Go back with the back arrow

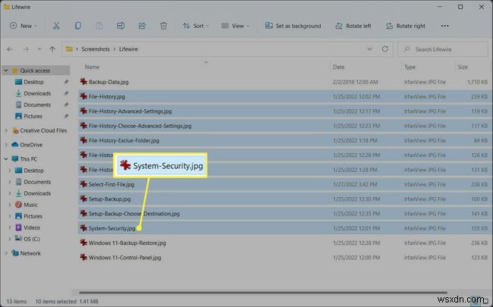coord(10,49)
